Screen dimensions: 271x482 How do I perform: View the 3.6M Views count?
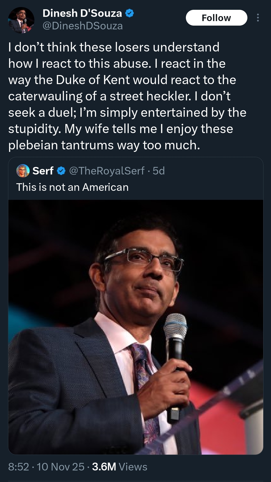pyautogui.click(x=120, y=467)
